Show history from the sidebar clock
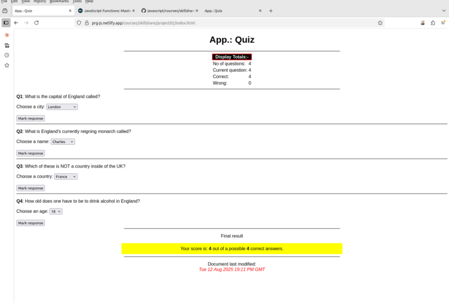449x303 pixels. [x=7, y=55]
